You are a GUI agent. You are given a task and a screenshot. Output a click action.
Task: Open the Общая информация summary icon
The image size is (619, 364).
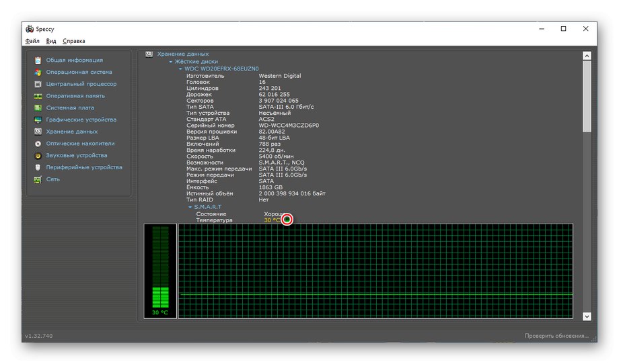coord(38,60)
